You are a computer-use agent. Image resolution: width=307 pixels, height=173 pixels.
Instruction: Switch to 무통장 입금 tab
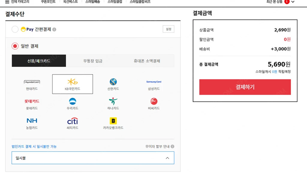[x=93, y=61]
